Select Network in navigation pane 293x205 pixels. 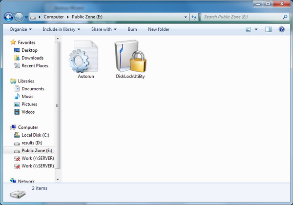pos(26,181)
